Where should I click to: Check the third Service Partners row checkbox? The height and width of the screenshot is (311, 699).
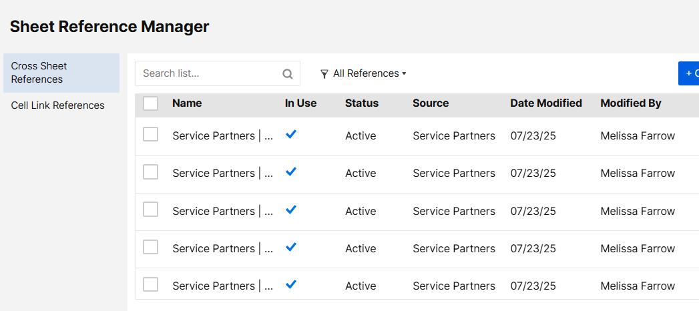coord(151,210)
